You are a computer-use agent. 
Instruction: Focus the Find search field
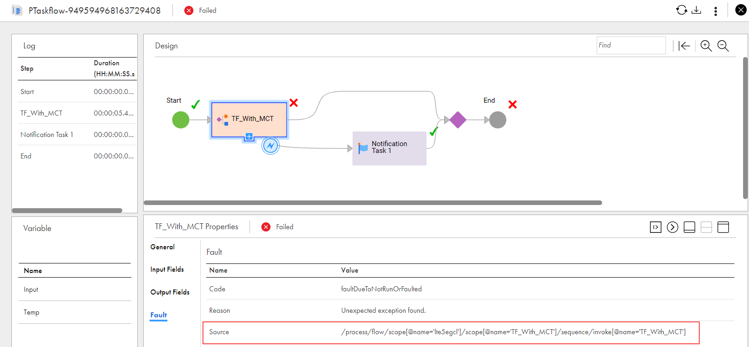coord(631,45)
